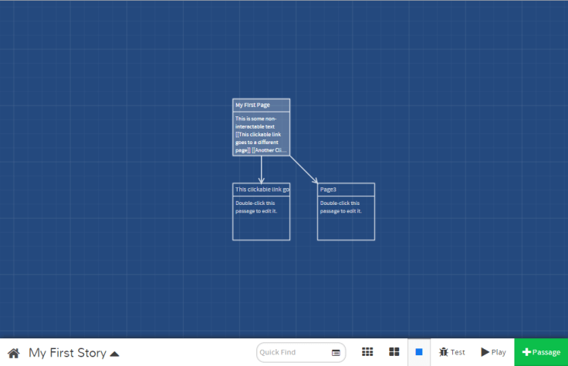This screenshot has height=366, width=568.
Task: Switch to medium four-square zoom view
Action: [394, 352]
